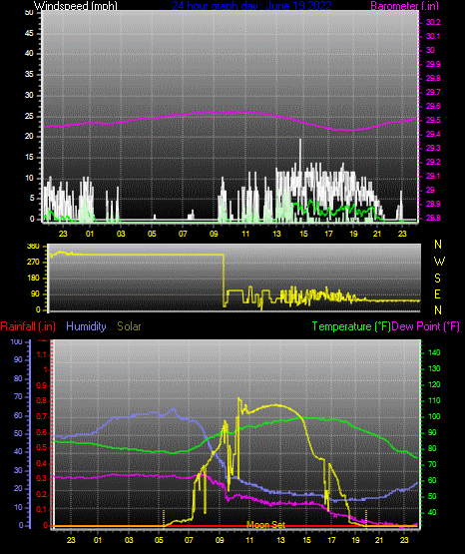Viewport: 465px width, 554px height.
Task: Click the 80 value on humidity axis
Action: (x=18, y=378)
